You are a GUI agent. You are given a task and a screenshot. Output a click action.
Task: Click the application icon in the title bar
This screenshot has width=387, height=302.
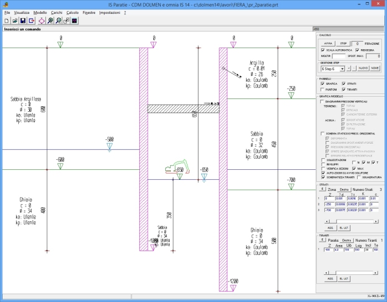5,4
